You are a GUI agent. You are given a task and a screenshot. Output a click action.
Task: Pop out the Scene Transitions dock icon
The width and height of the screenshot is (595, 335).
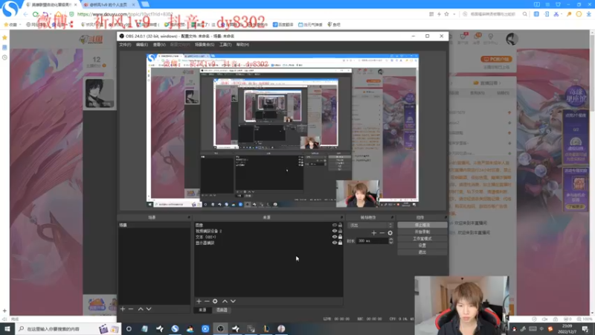(393, 217)
